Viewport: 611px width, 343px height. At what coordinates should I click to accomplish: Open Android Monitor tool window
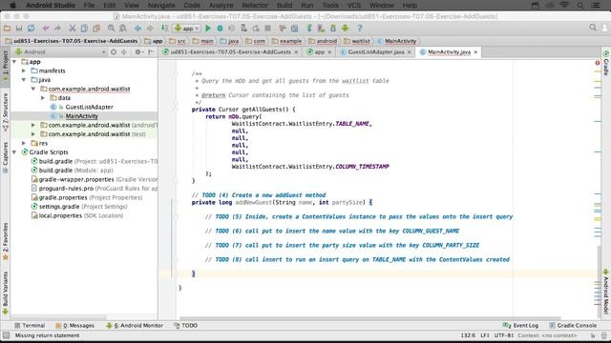point(135,326)
